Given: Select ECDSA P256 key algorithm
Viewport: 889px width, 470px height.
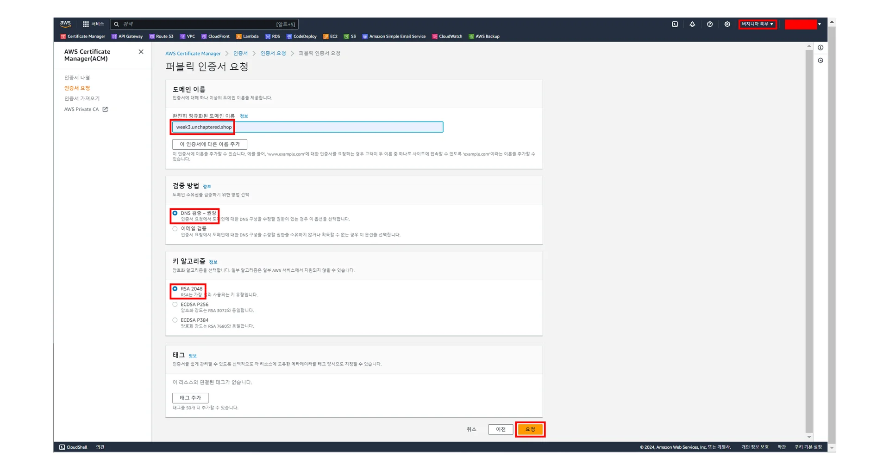Looking at the screenshot, I should point(175,305).
